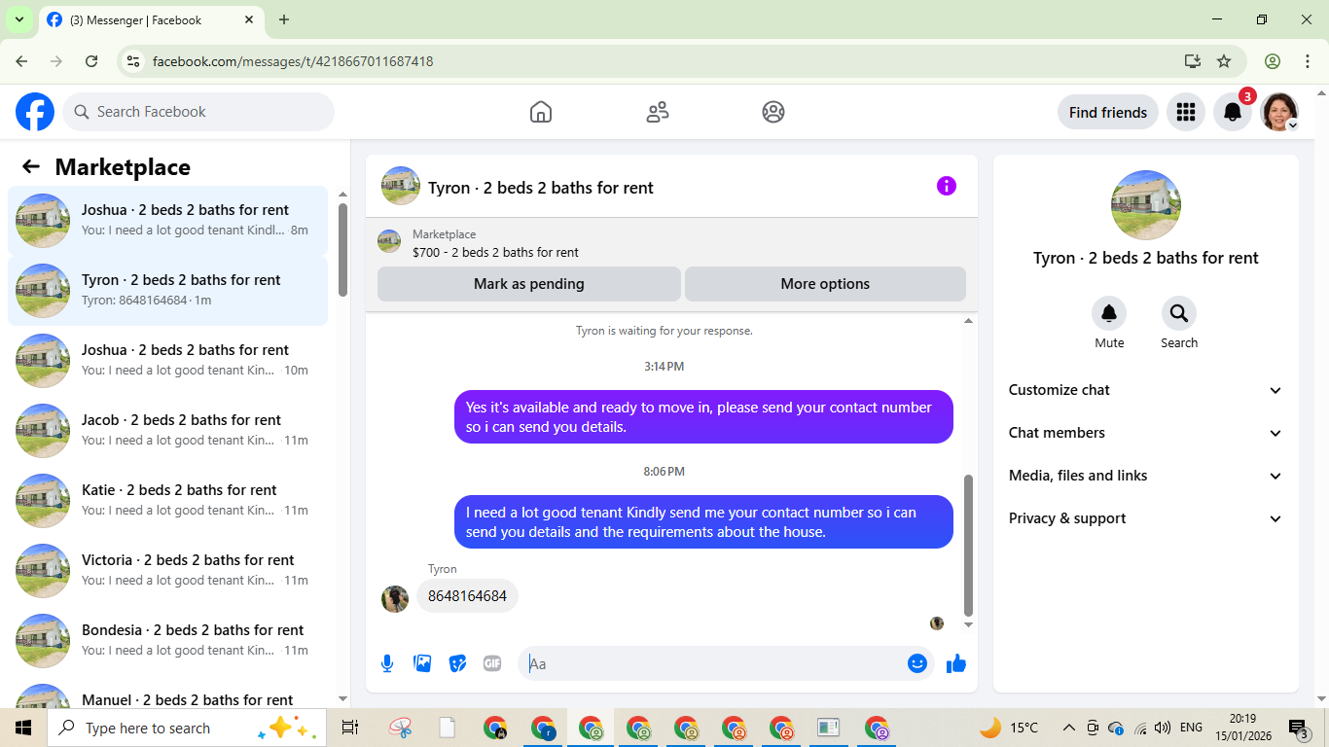Expand Customize chat section
1329x747 pixels.
coord(1146,390)
